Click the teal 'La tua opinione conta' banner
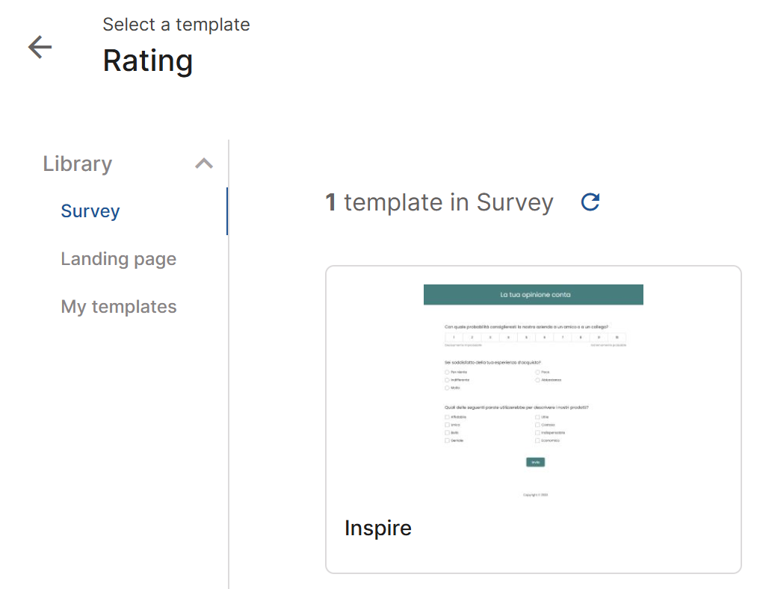This screenshot has width=760, height=589. [x=533, y=294]
